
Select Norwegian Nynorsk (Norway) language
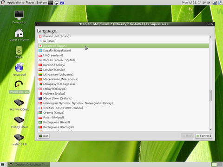(124, 103)
